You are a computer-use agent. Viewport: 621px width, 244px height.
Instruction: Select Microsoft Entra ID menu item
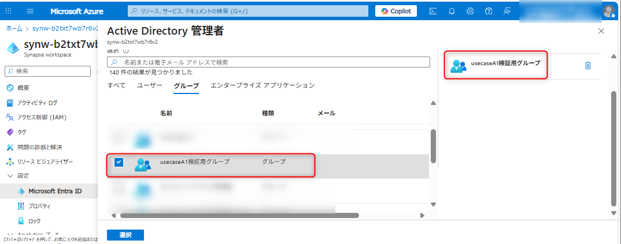[55, 191]
